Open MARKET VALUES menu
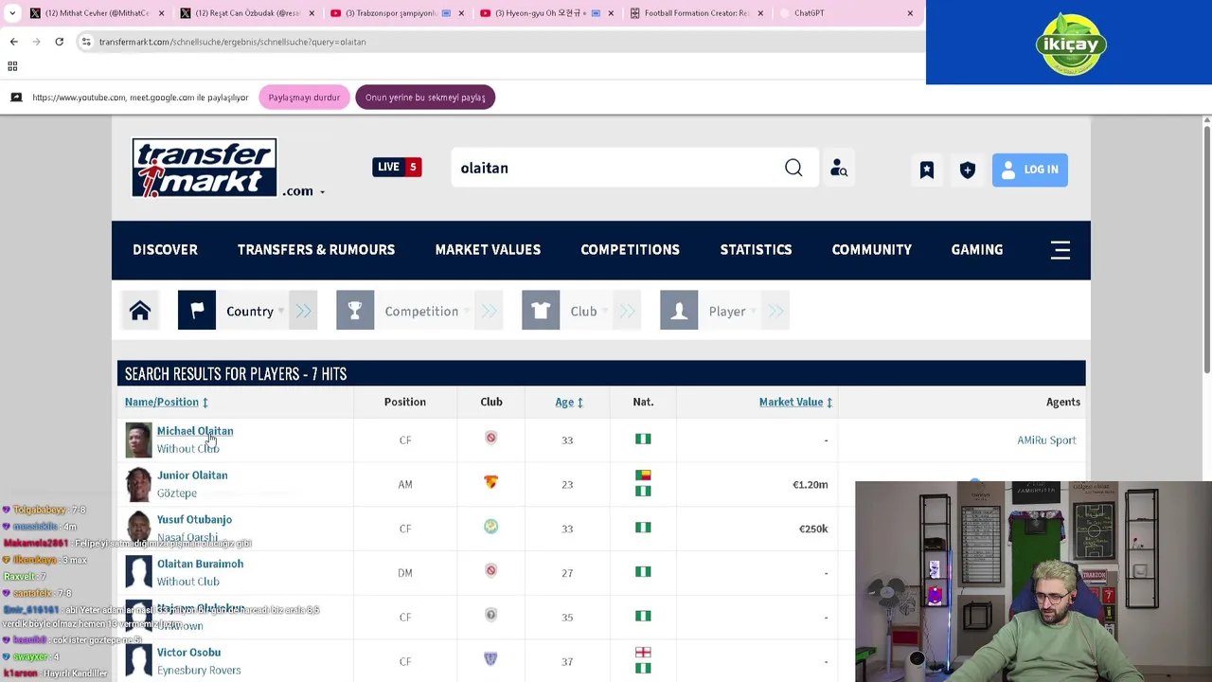The height and width of the screenshot is (682, 1212). click(x=488, y=250)
